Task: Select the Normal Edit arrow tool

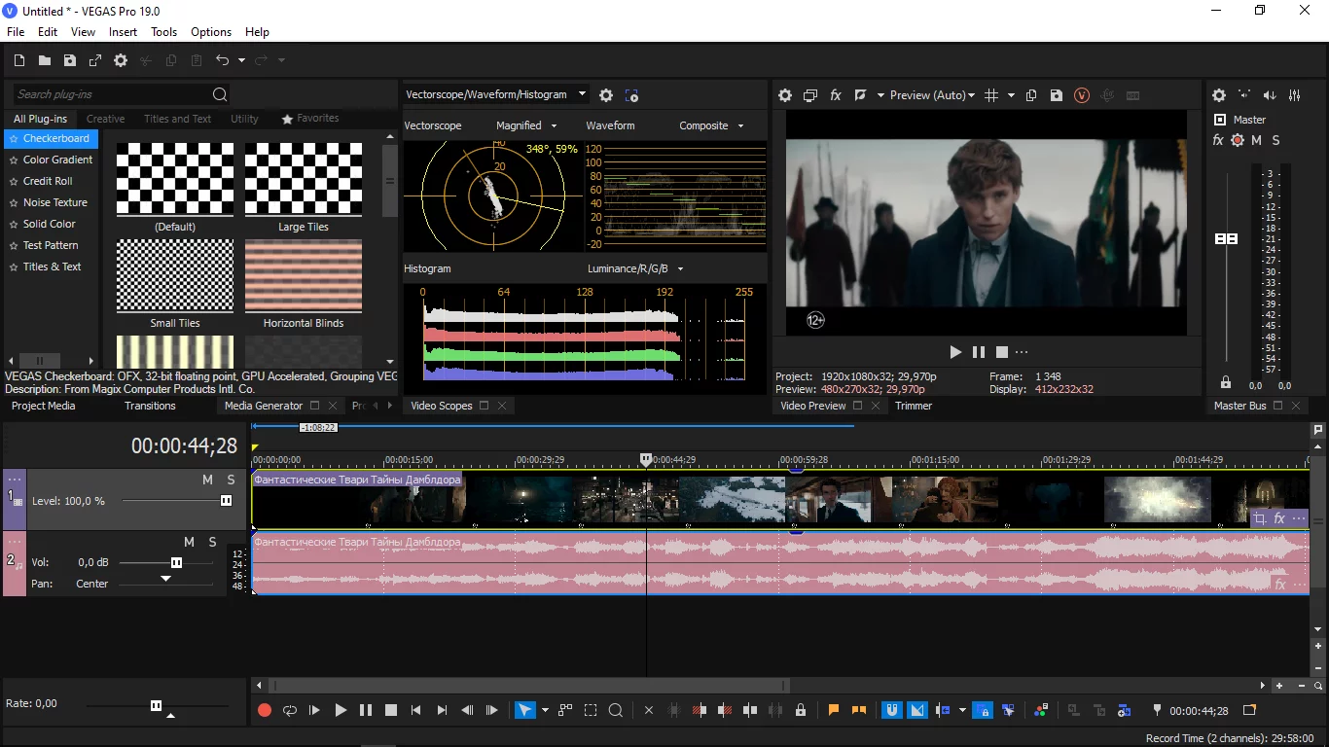Action: point(524,710)
